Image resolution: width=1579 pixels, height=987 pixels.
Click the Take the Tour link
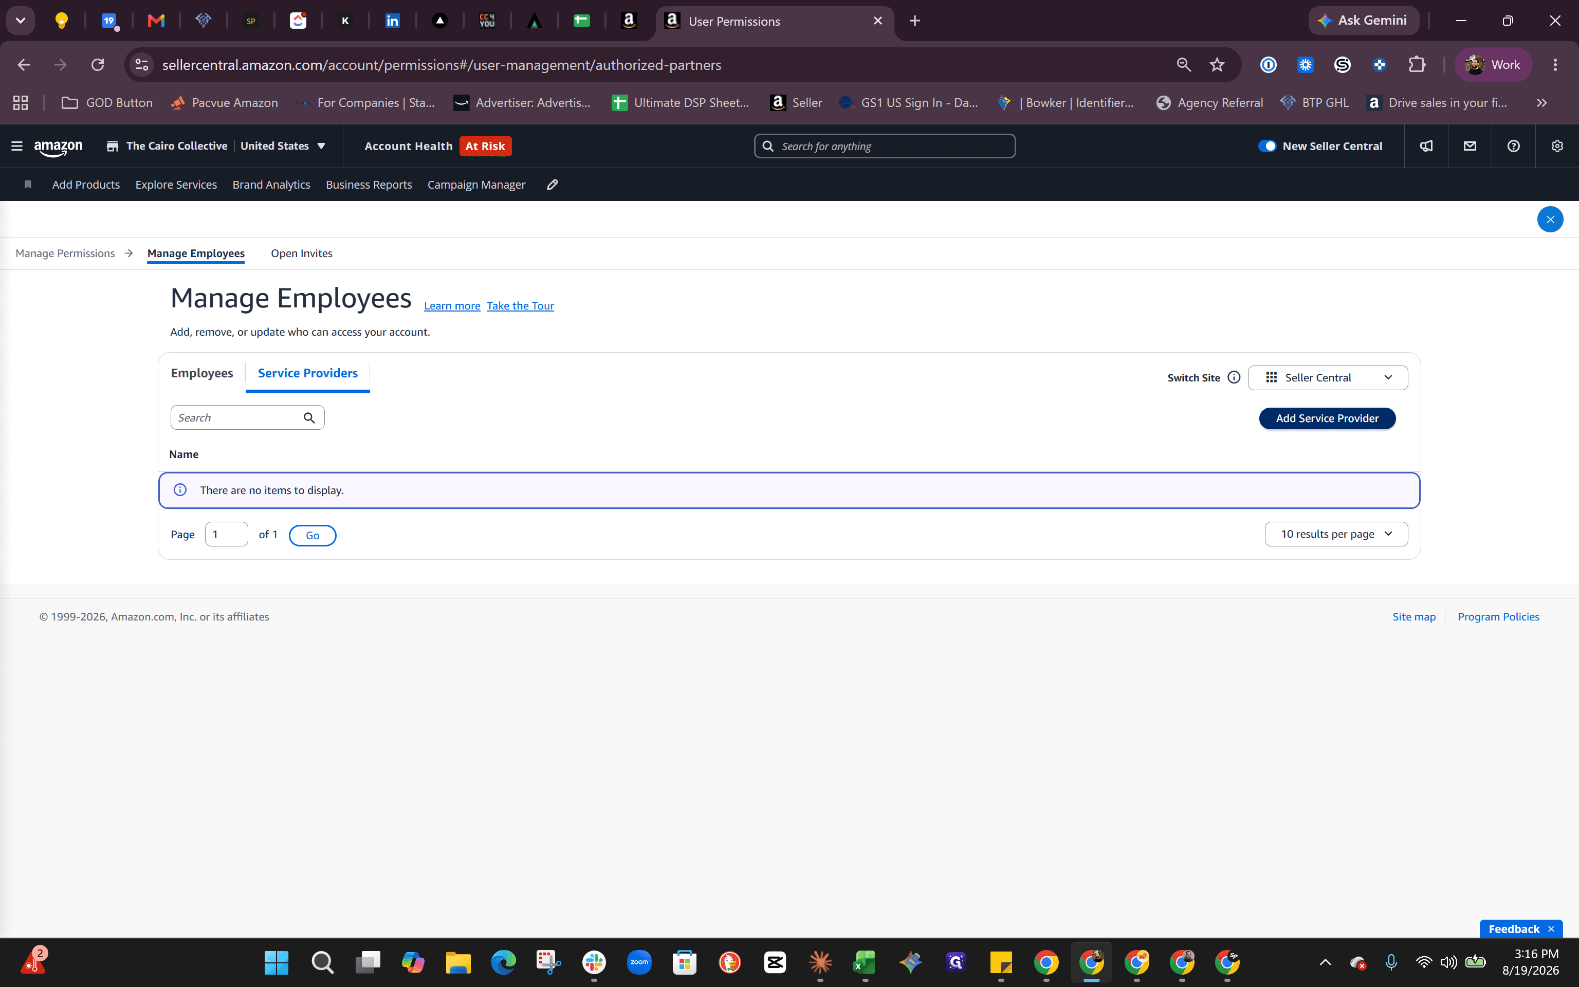coord(520,305)
